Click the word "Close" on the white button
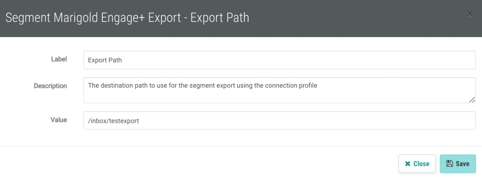The image size is (482, 179). [x=421, y=164]
